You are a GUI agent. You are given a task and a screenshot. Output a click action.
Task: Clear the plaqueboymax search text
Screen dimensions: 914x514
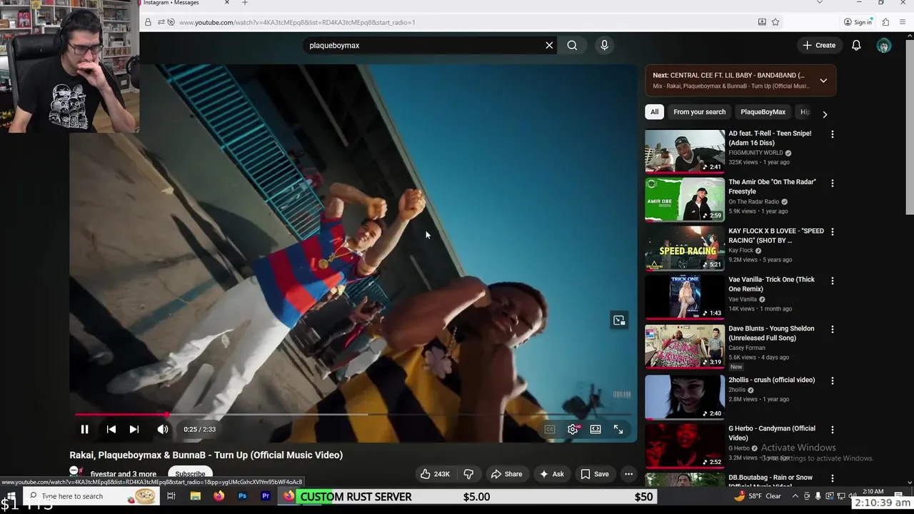click(549, 45)
